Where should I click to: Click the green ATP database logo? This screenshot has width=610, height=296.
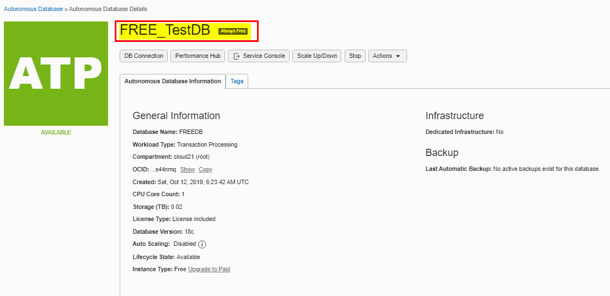[56, 73]
